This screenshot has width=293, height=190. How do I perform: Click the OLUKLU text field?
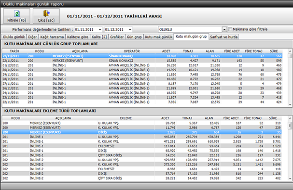coord(190,29)
